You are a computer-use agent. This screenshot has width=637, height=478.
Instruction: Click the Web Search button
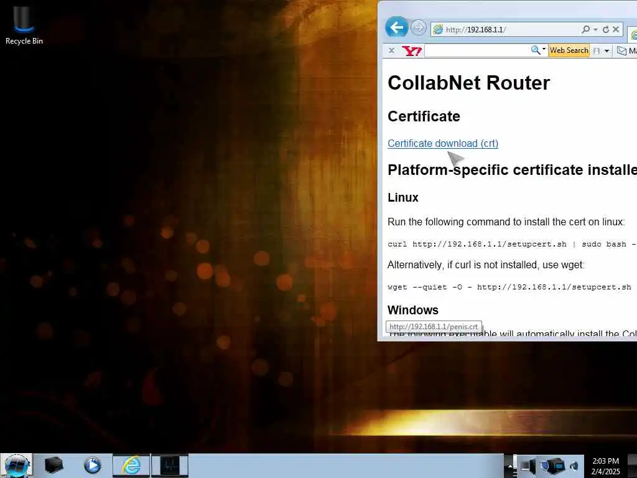click(569, 50)
